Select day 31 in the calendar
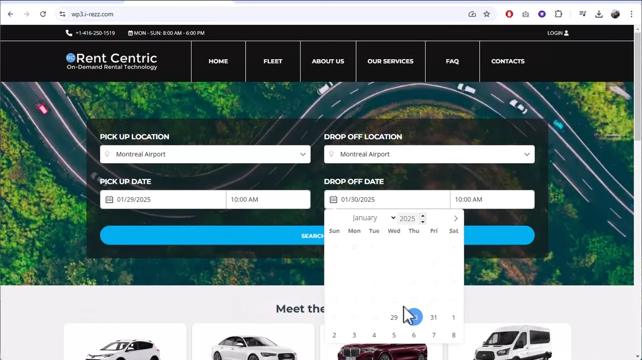This screenshot has width=642, height=360. coord(434,317)
